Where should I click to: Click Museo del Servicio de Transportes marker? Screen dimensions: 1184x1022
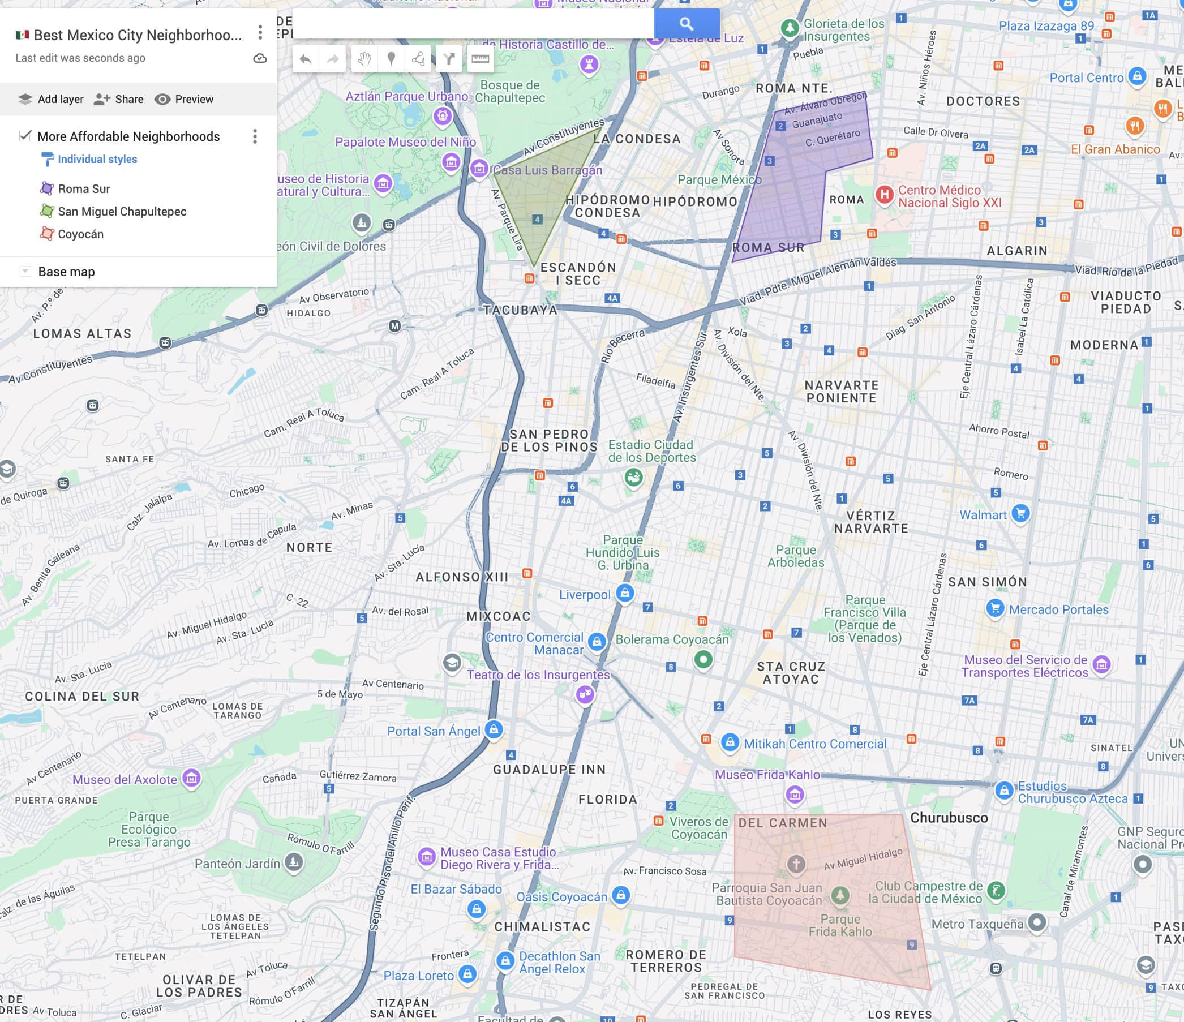(1102, 664)
